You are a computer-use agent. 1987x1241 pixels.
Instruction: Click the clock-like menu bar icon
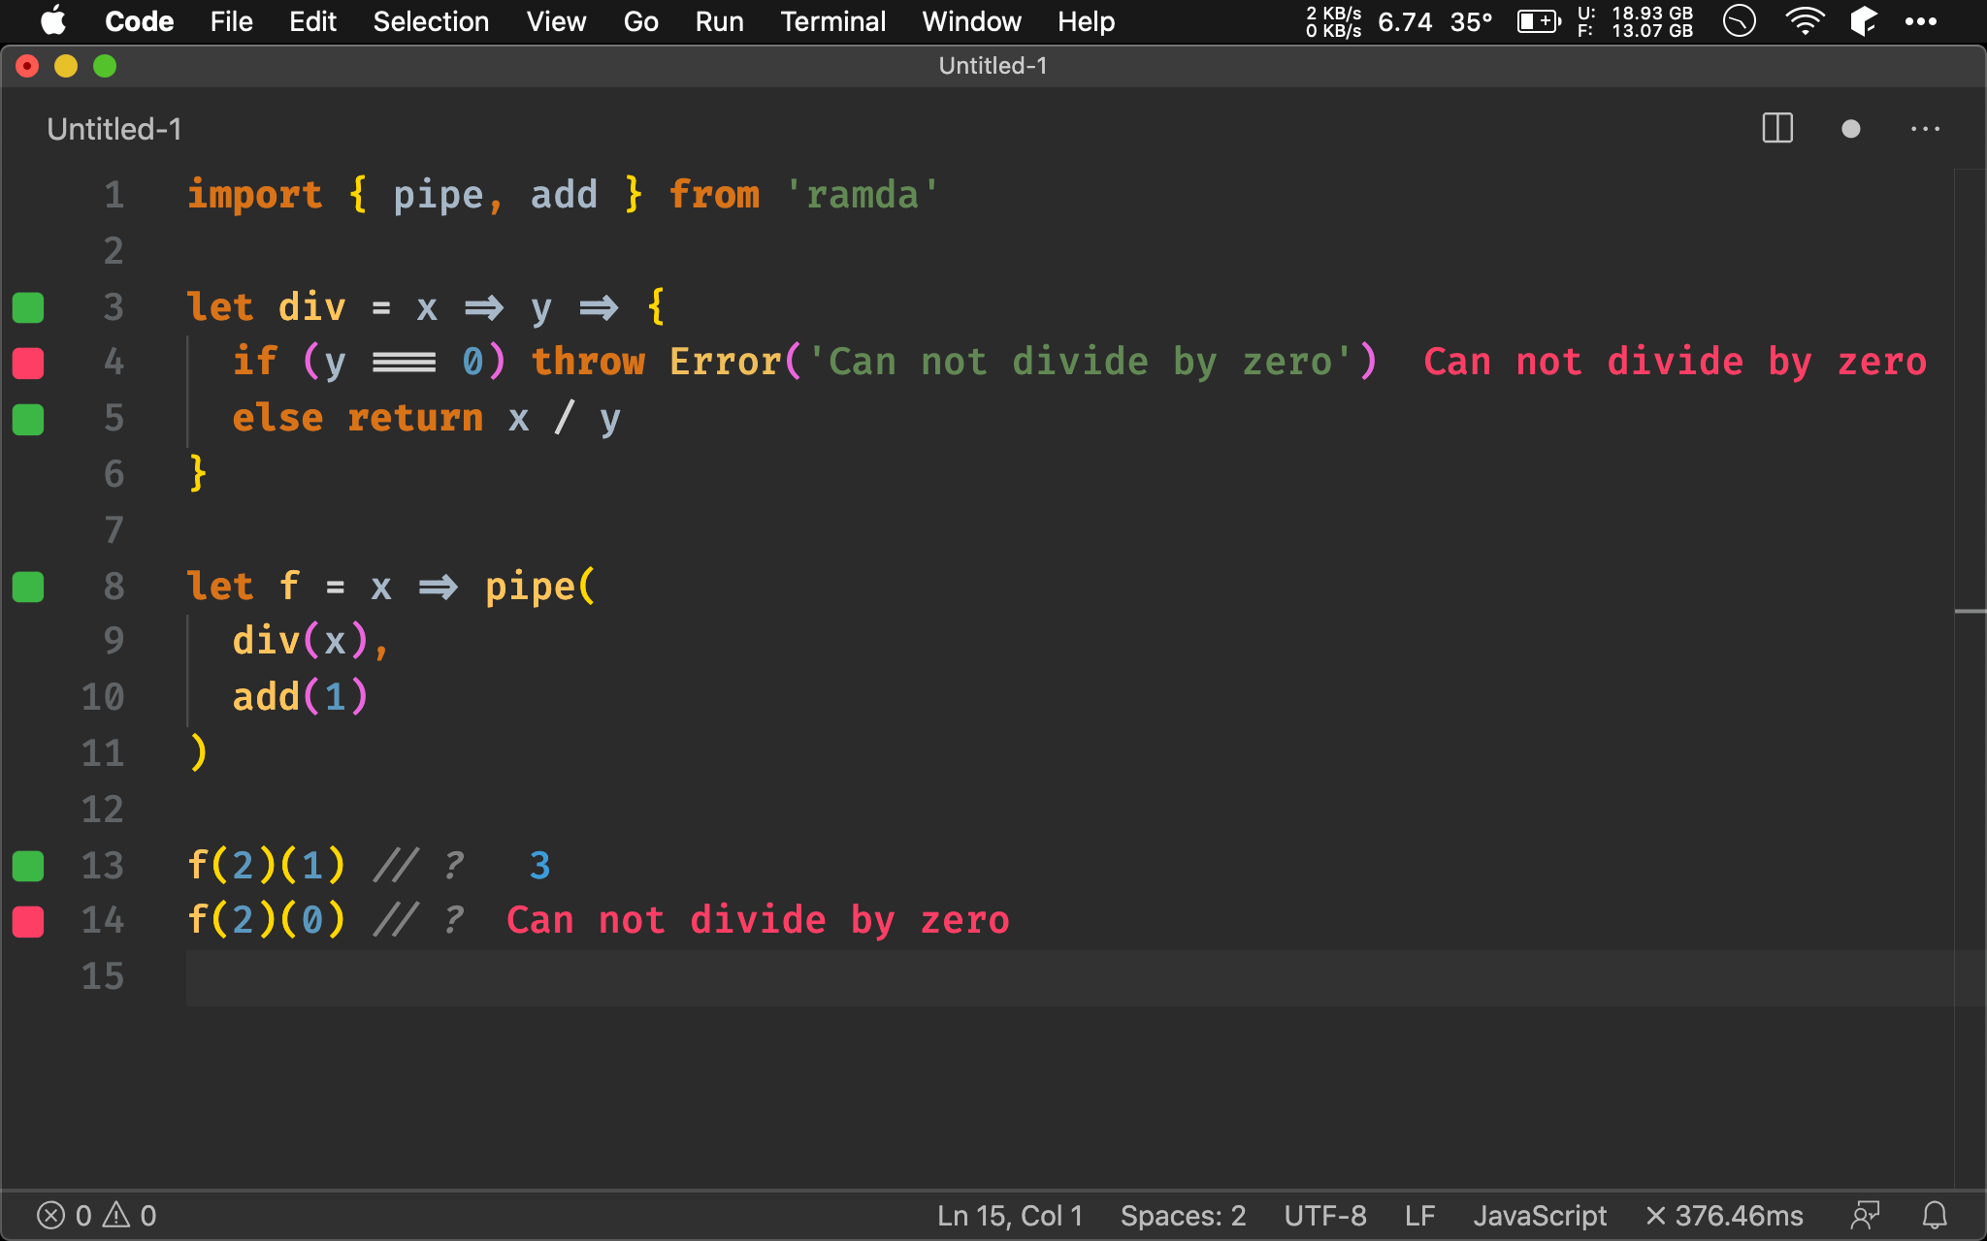(1739, 21)
